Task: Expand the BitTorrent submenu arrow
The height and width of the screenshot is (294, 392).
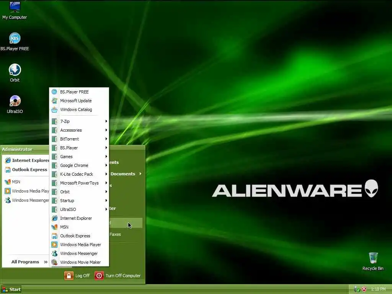Action: (x=106, y=139)
